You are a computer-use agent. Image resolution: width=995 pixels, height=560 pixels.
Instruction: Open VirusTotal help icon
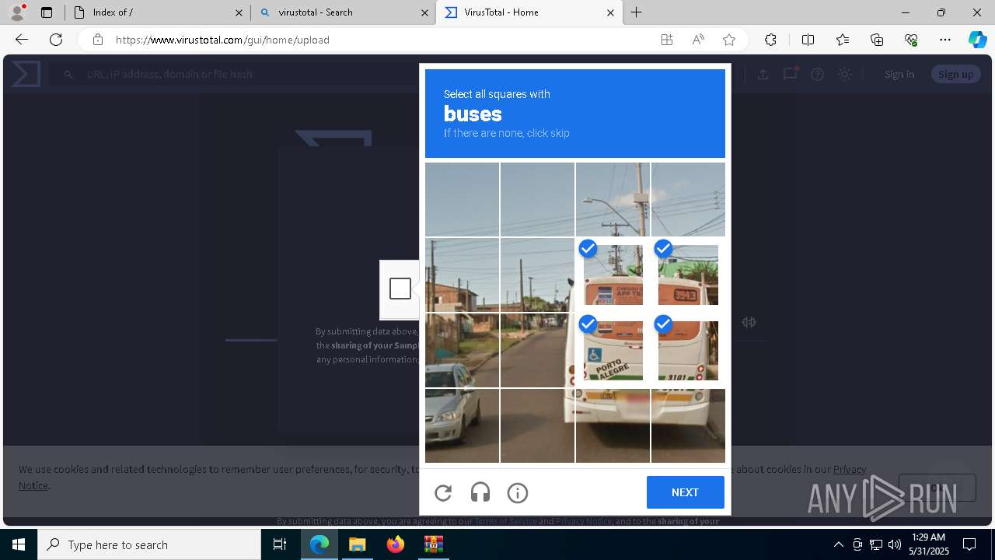tap(817, 74)
